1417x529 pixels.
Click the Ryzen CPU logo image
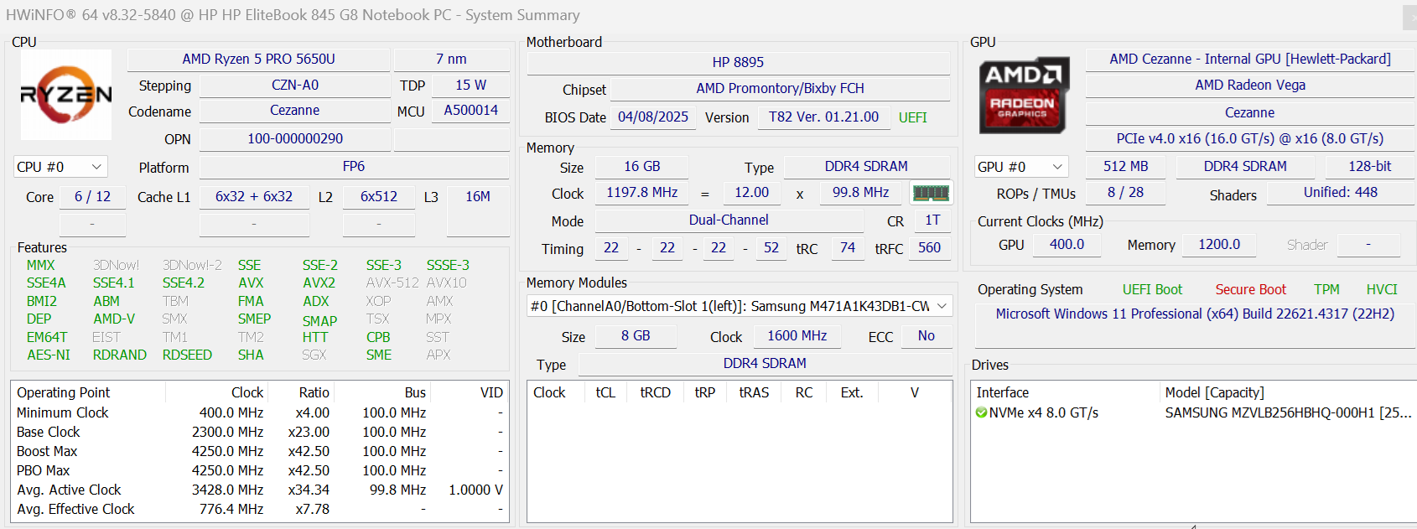coord(65,95)
